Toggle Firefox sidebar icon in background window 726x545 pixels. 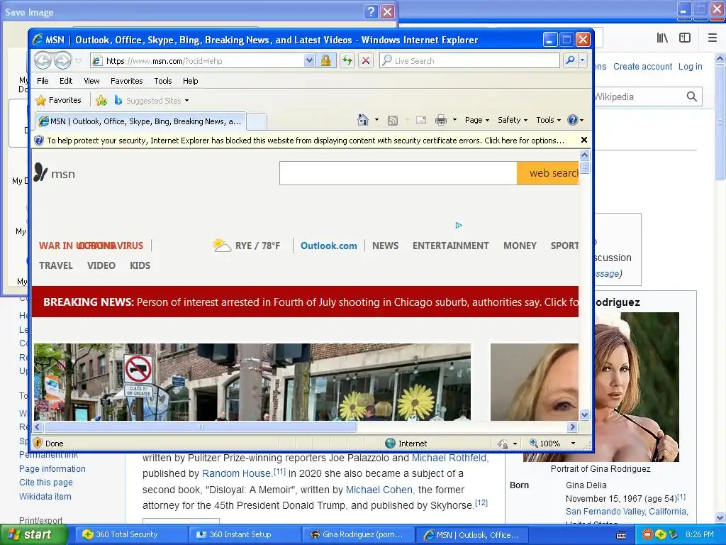[685, 38]
